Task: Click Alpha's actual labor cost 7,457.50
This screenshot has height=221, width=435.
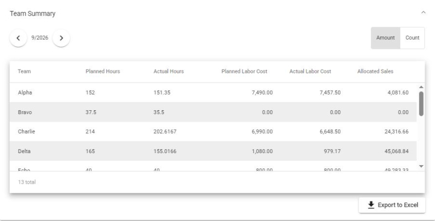Action: [330, 92]
